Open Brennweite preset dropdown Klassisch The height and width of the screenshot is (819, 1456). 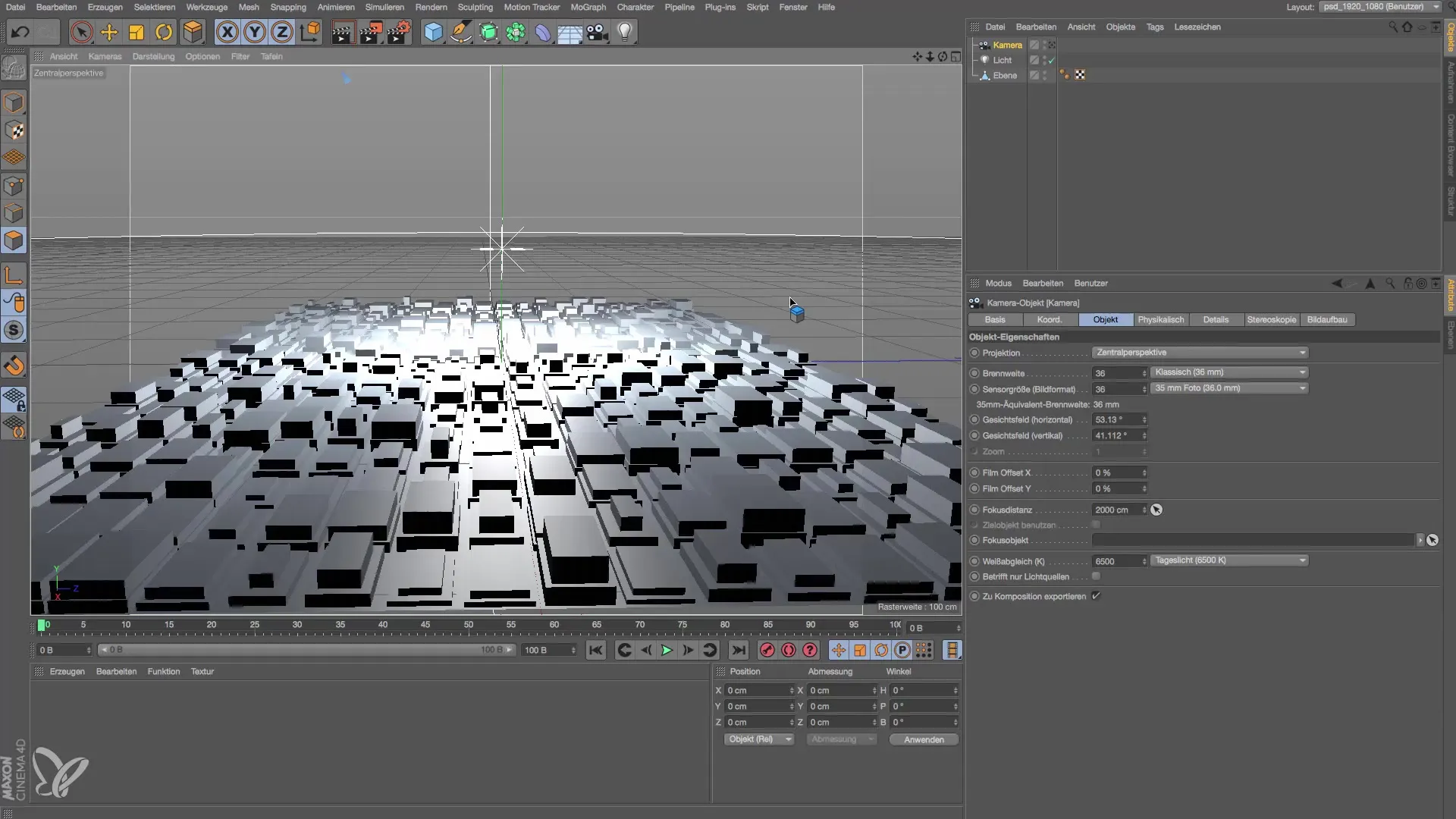(1229, 372)
